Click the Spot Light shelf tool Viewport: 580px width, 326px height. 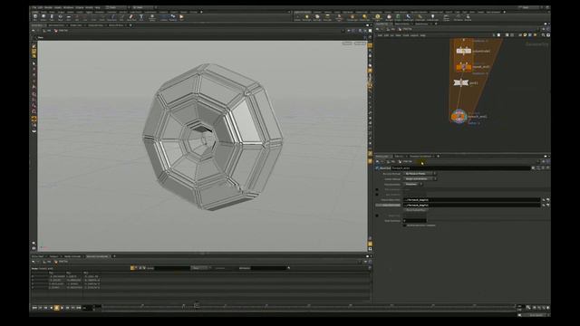click(x=317, y=17)
